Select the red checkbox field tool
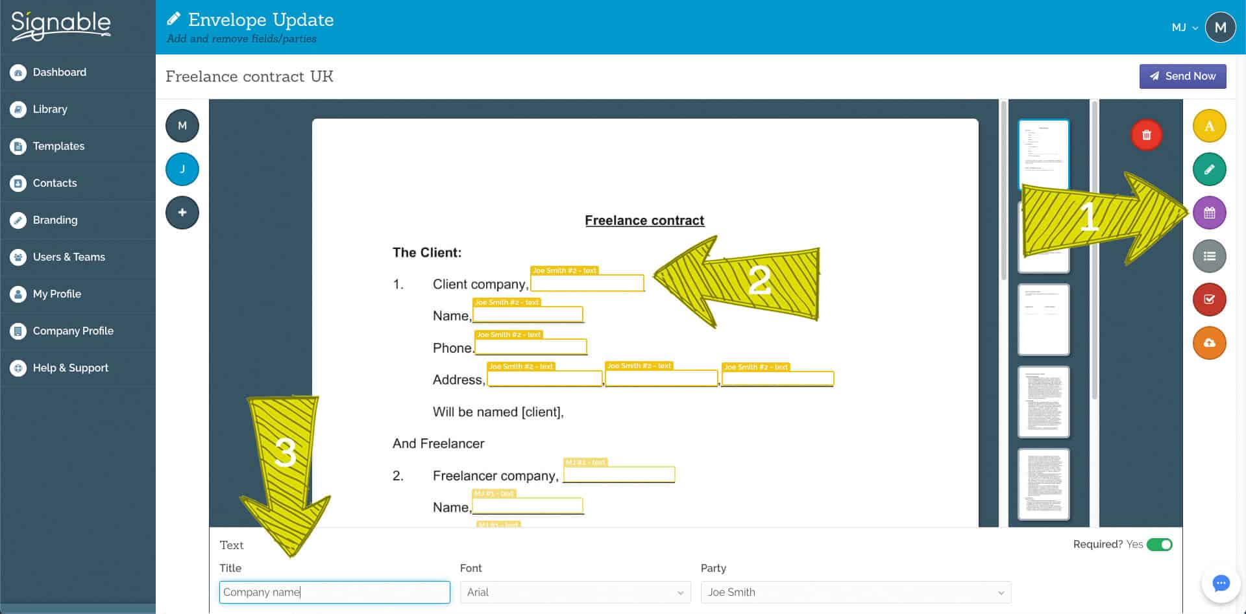Viewport: 1246px width, 614px height. coord(1209,300)
